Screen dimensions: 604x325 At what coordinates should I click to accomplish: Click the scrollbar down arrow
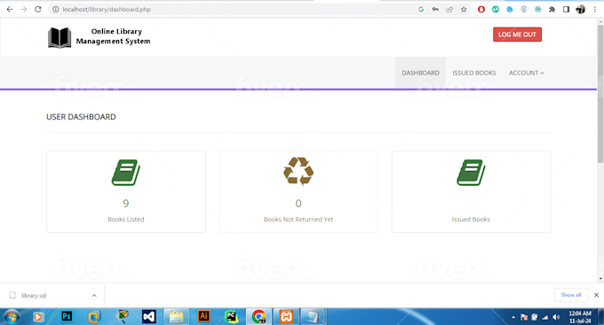600,279
